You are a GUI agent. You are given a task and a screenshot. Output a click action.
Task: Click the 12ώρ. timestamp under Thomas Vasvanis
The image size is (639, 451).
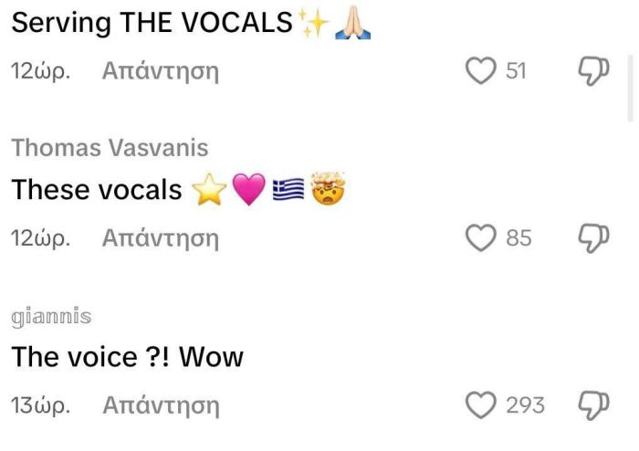[x=40, y=238]
